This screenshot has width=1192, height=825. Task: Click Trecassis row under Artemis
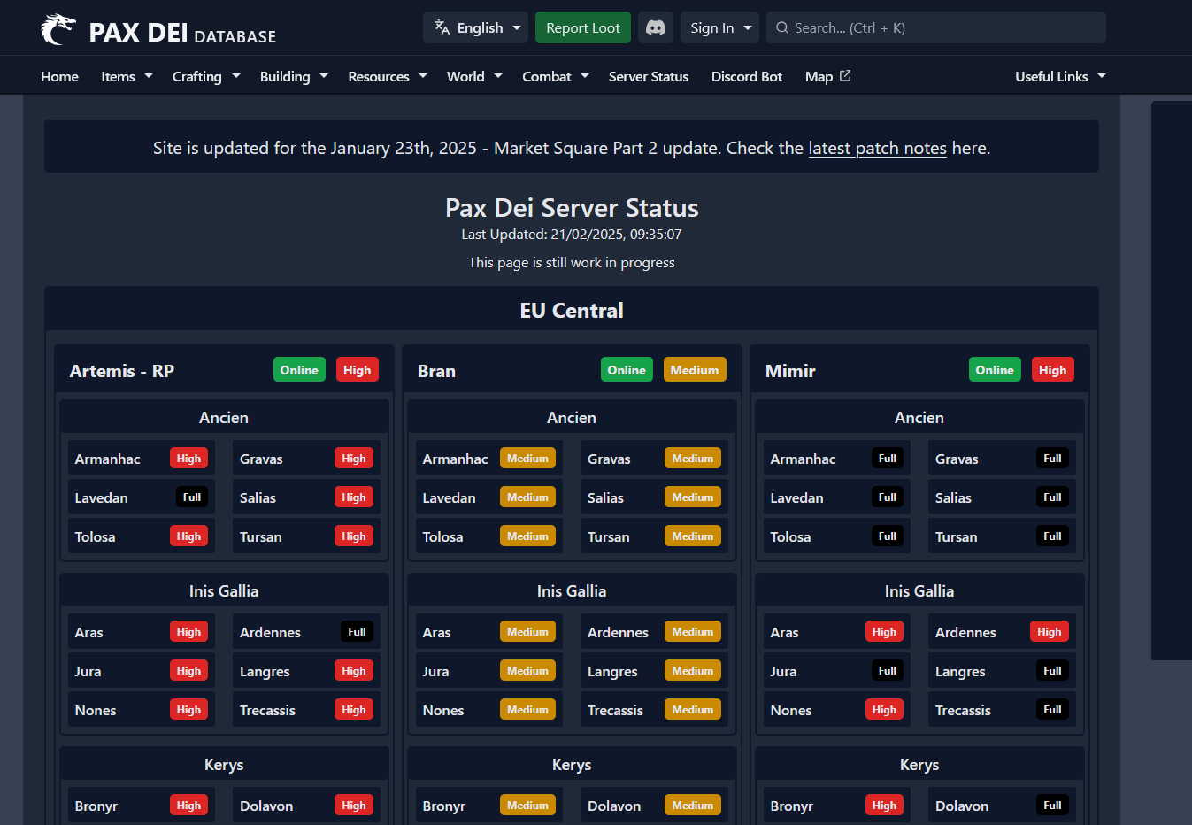coord(306,710)
